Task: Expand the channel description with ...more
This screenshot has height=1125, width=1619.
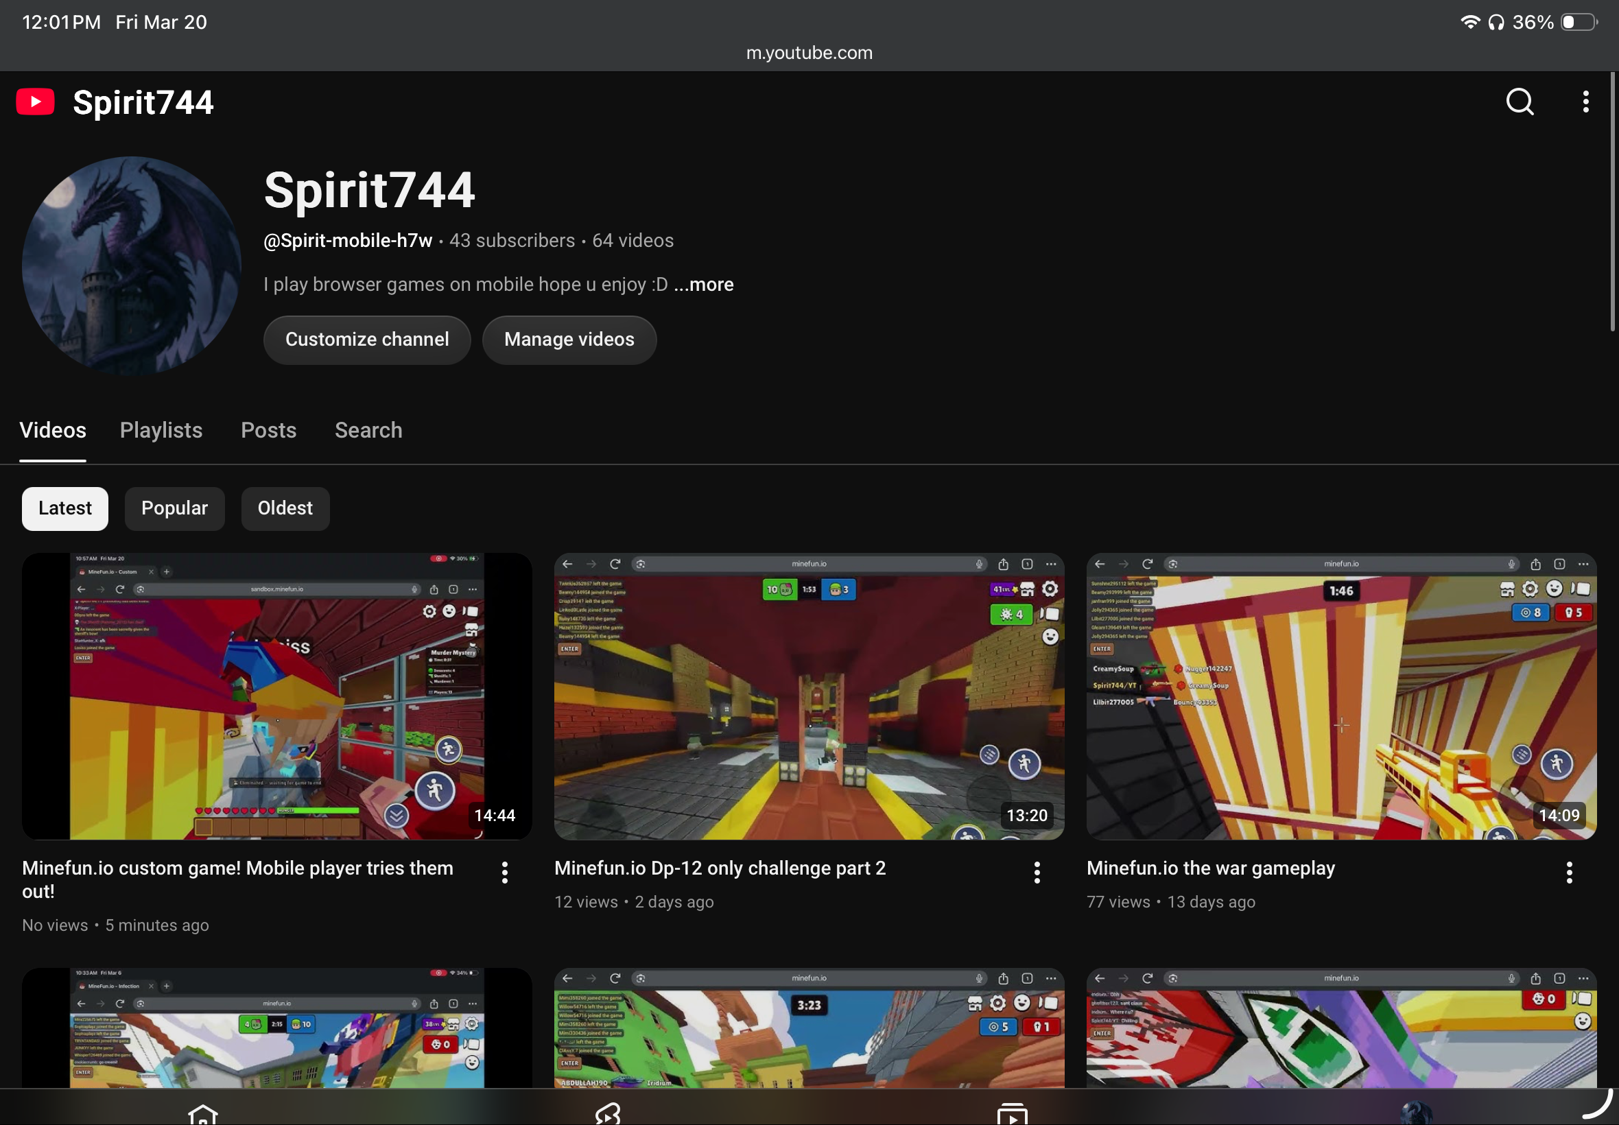Action: pos(703,284)
